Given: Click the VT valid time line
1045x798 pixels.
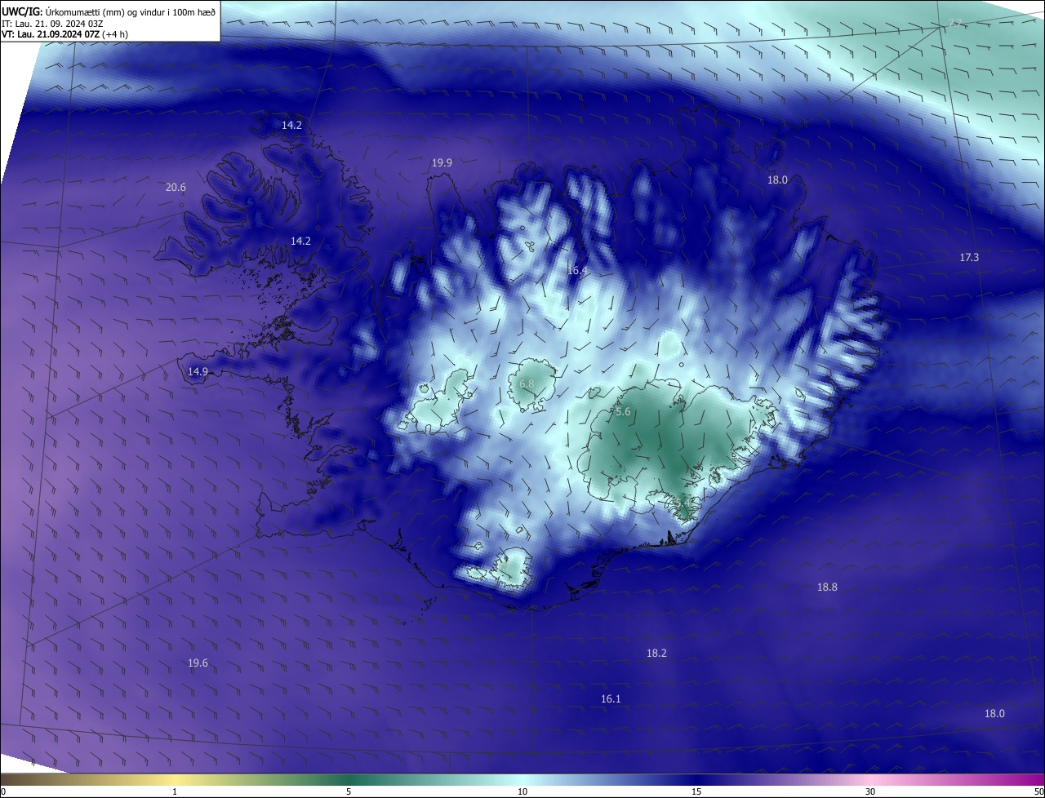Looking at the screenshot, I should [64, 34].
